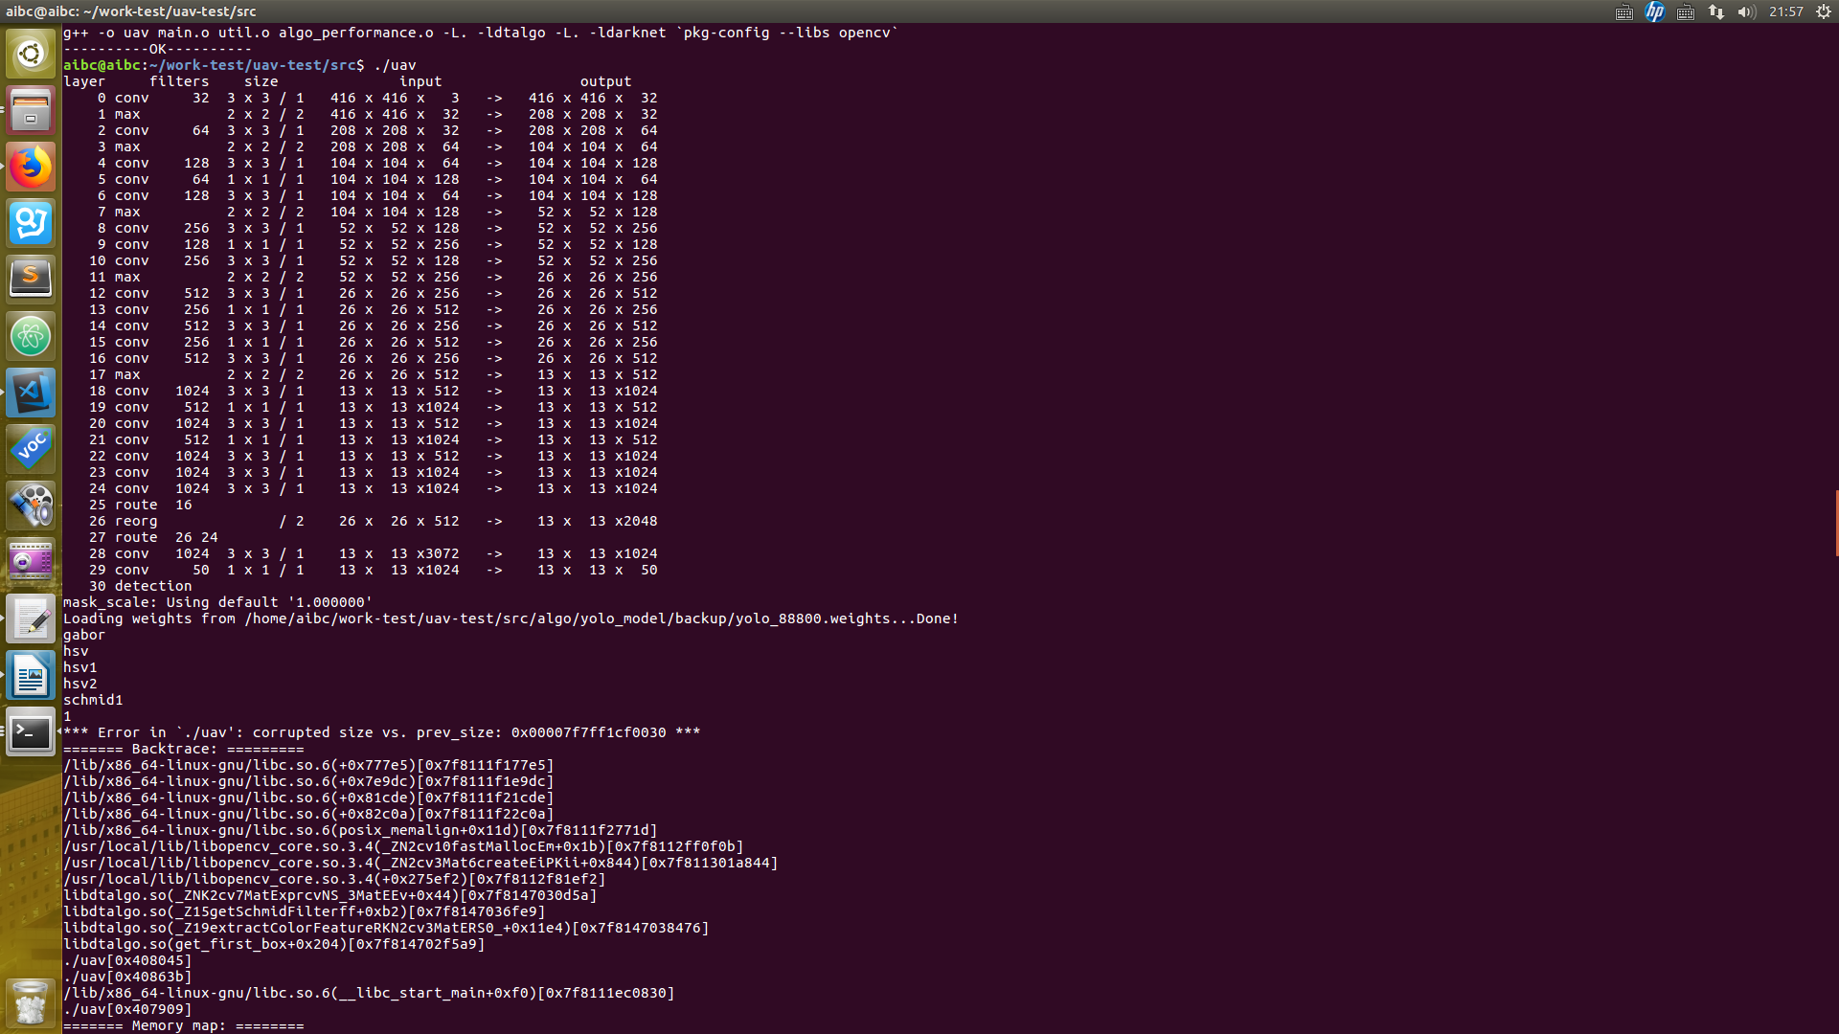1839x1034 pixels.
Task: Open the Trash at launcher bottom
Action: pyautogui.click(x=31, y=1002)
